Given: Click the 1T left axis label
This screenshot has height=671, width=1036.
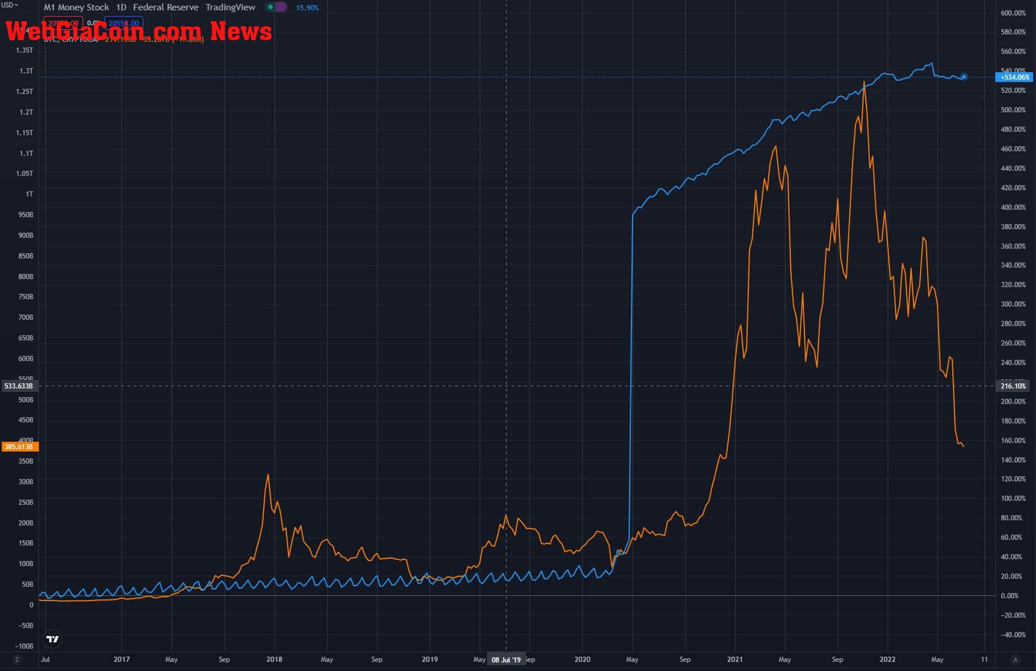Looking at the screenshot, I should (29, 194).
